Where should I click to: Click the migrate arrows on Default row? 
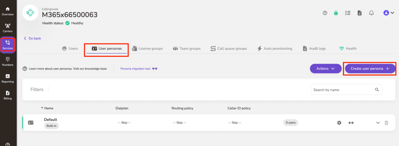coord(351,123)
